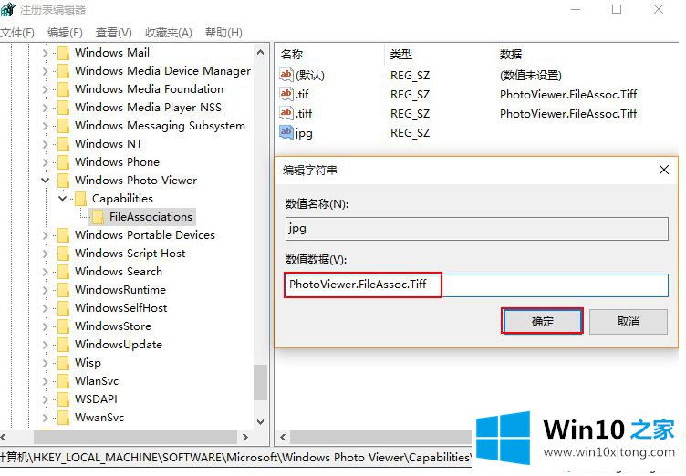Open the 查看(V) menu

(114, 33)
